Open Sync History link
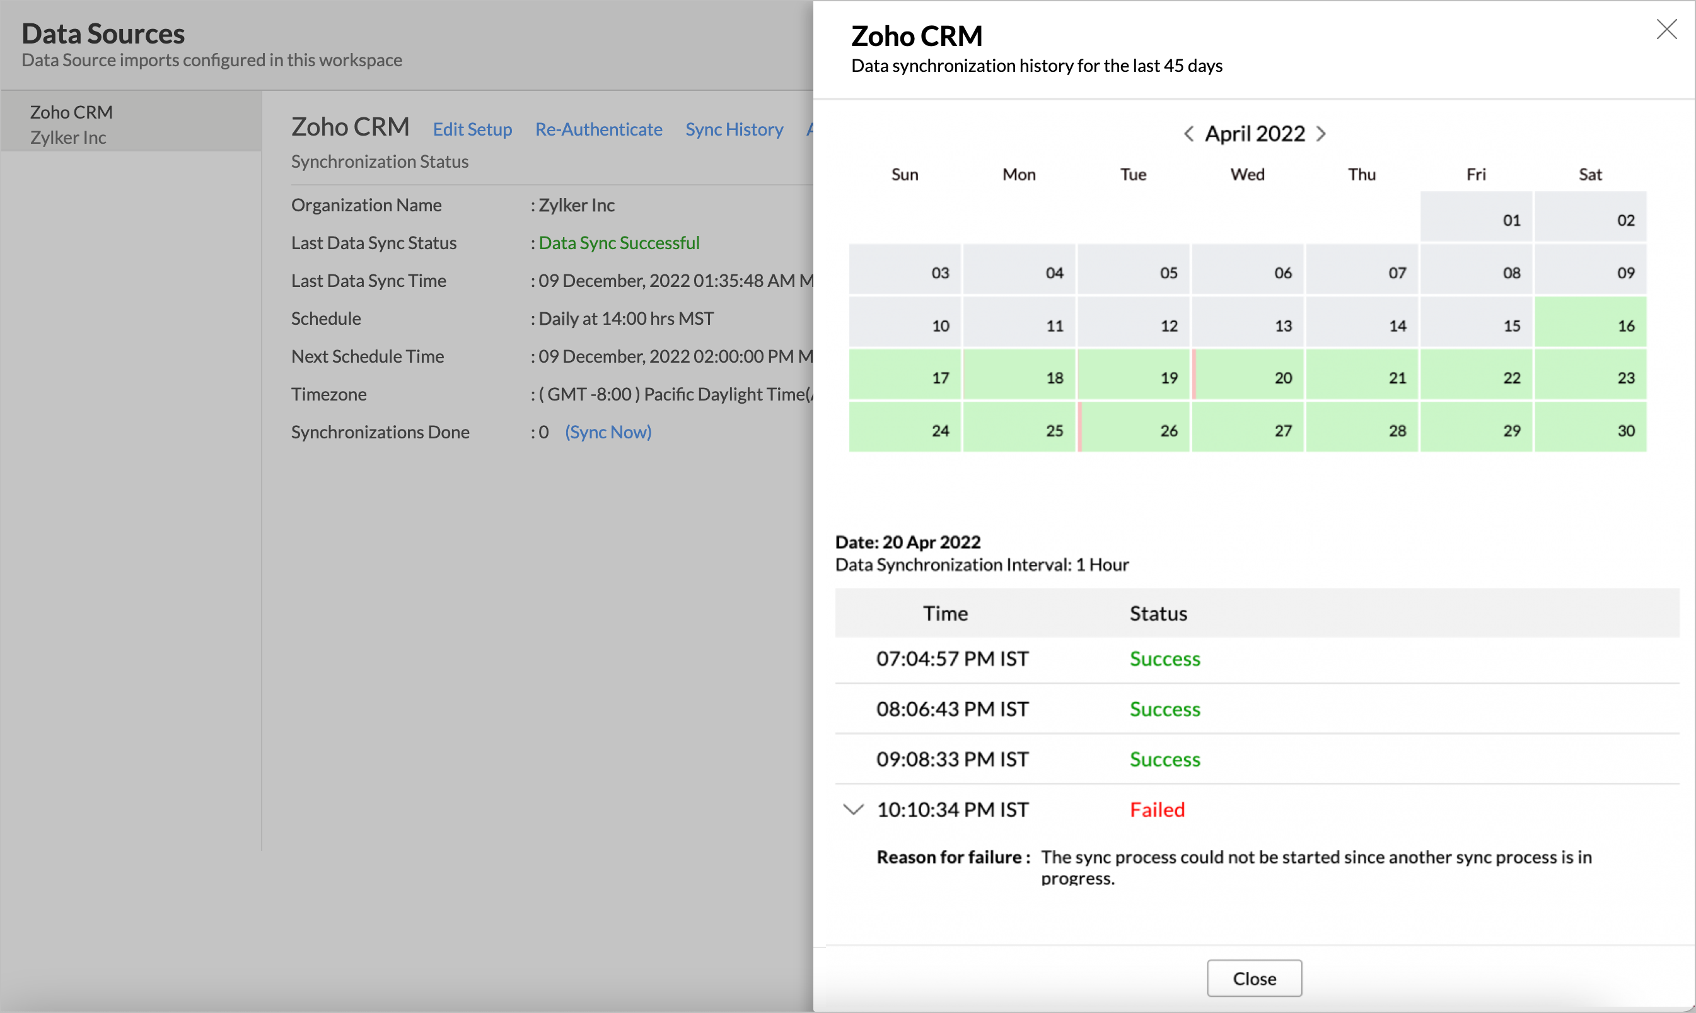The image size is (1696, 1013). (x=734, y=129)
